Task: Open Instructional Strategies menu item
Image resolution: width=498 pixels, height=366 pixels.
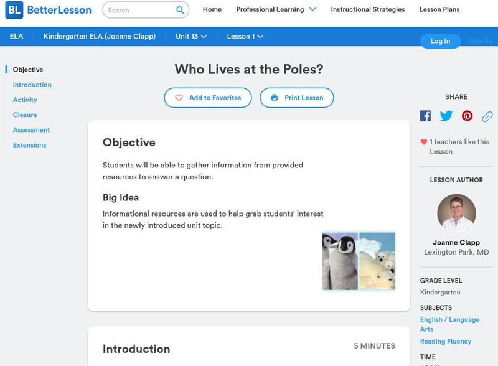Action: (367, 9)
